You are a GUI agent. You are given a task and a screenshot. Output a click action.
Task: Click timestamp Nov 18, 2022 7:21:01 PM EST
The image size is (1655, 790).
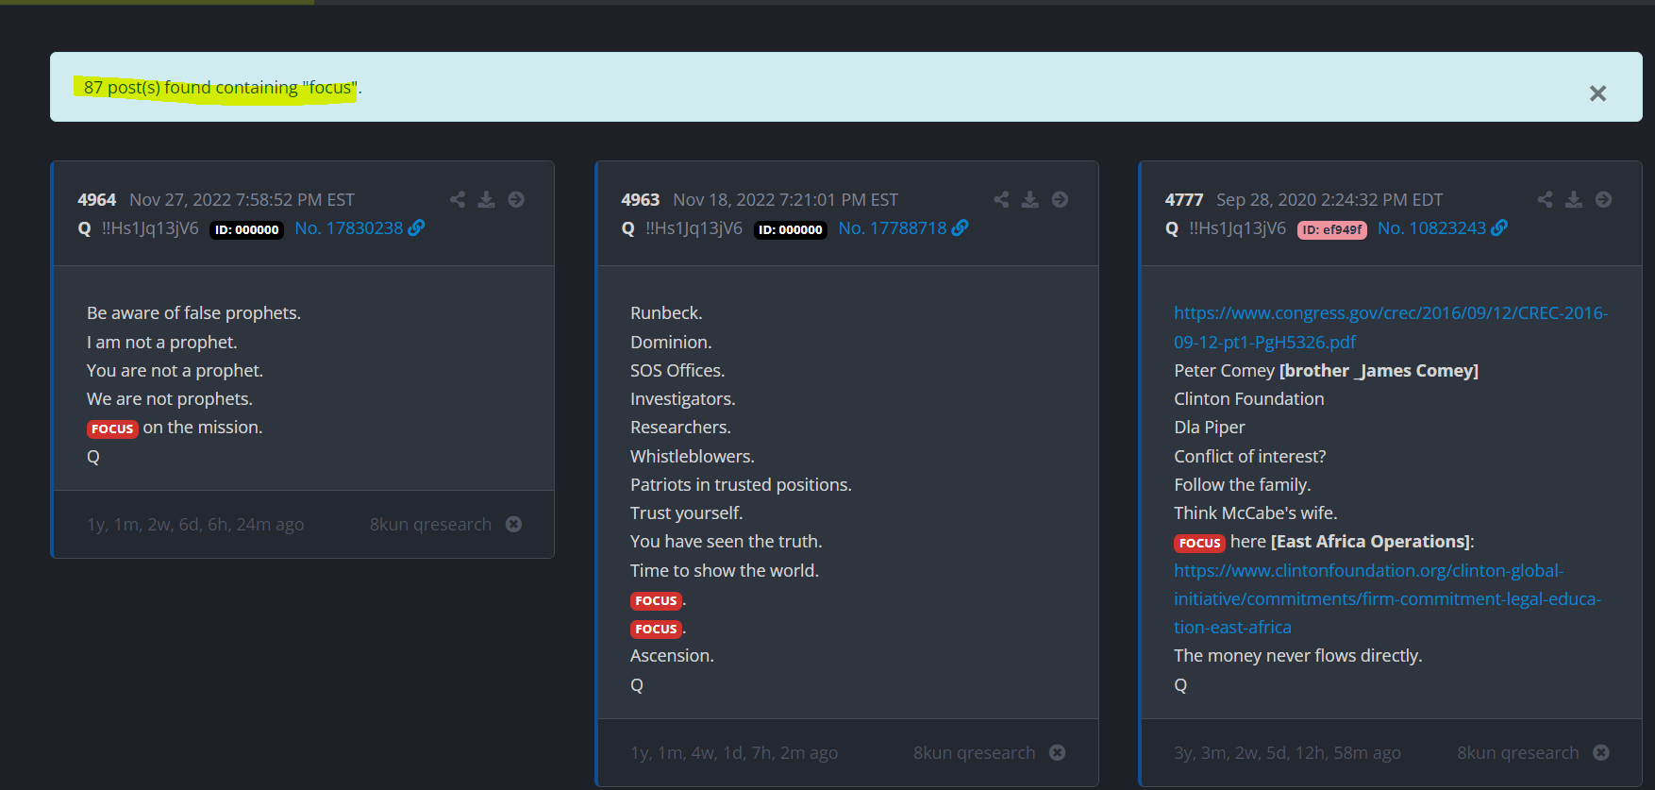pyautogui.click(x=785, y=199)
